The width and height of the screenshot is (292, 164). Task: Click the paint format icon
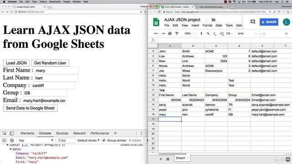click(x=177, y=34)
